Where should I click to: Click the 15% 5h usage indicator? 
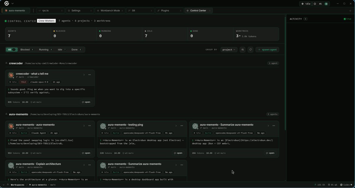click(x=319, y=185)
